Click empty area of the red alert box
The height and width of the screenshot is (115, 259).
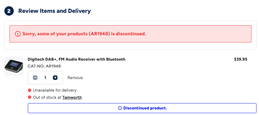(198, 34)
